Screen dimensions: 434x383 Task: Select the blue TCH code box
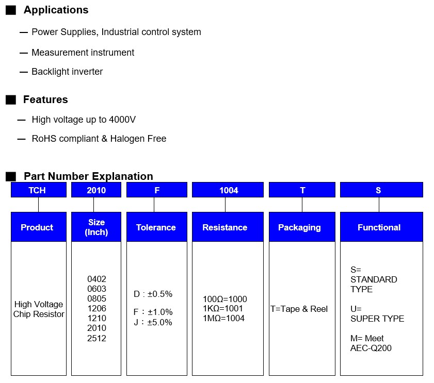point(39,190)
